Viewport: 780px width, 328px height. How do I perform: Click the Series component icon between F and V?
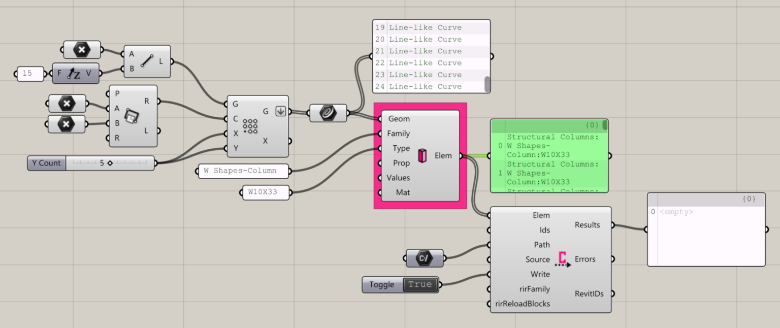[74, 73]
